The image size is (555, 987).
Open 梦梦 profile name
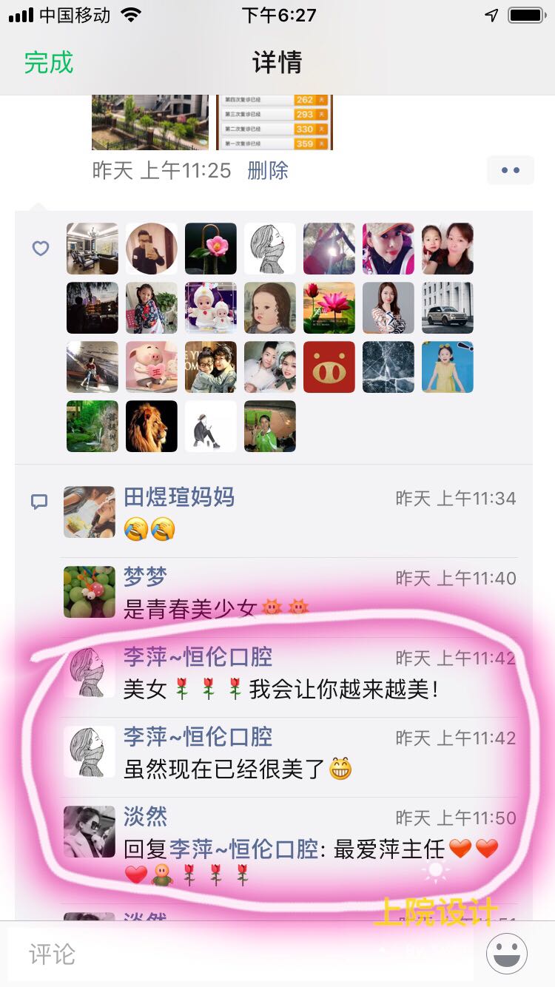145,576
